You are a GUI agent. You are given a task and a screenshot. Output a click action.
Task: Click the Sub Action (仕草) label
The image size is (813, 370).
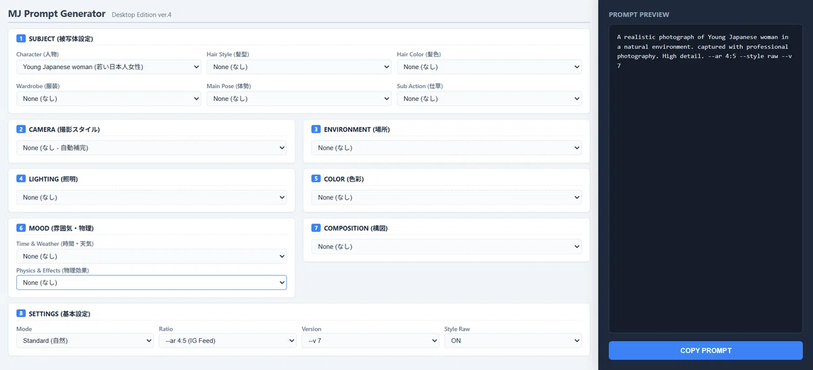click(x=420, y=86)
